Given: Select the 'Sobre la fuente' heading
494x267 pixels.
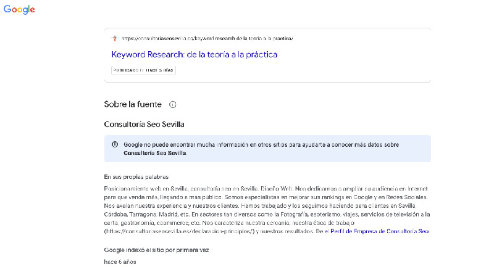Looking at the screenshot, I should coord(133,104).
